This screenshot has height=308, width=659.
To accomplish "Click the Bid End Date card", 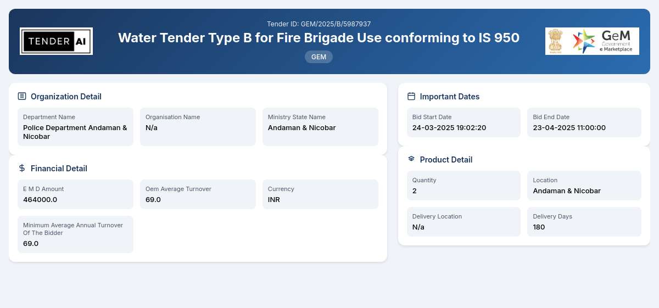I will [x=584, y=122].
